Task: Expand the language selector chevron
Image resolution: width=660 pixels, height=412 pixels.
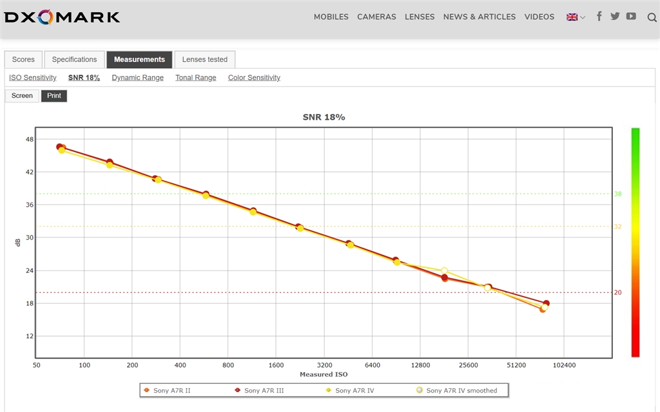Action: (x=583, y=17)
